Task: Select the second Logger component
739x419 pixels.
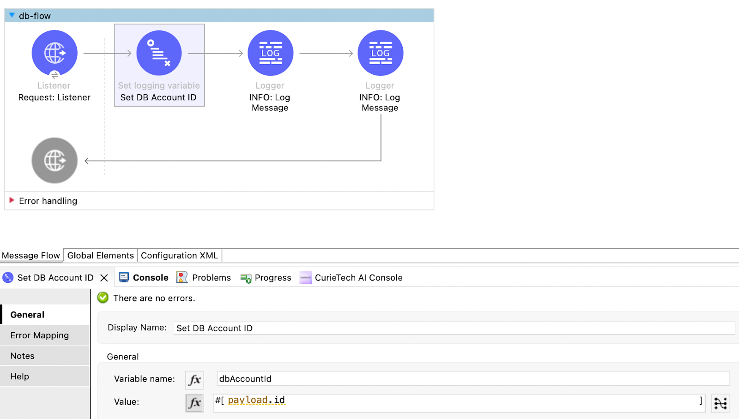Action: 380,53
